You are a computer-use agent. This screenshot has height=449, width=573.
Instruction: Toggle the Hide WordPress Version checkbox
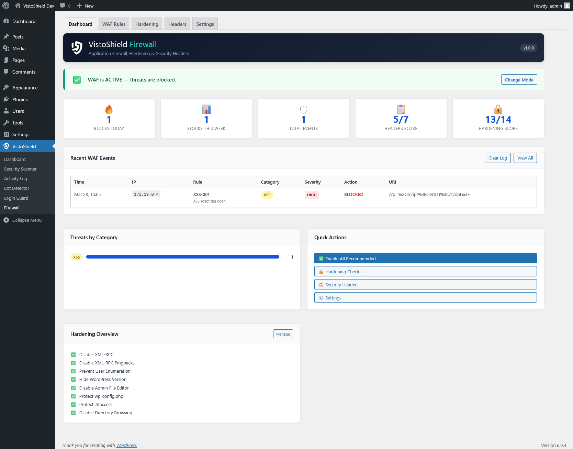[x=74, y=379]
